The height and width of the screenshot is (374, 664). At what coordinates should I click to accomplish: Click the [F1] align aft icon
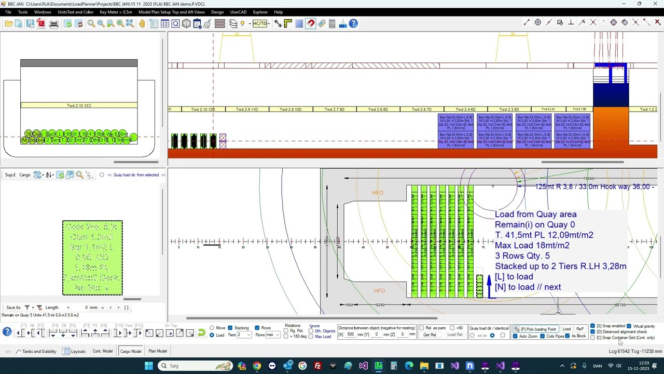pyautogui.click(x=21, y=333)
